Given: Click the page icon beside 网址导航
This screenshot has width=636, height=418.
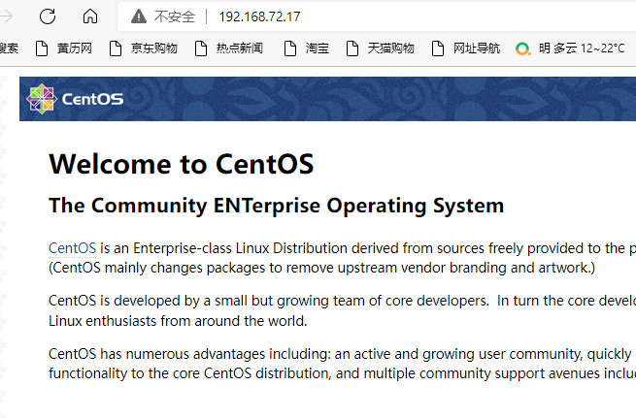Looking at the screenshot, I should coord(438,48).
